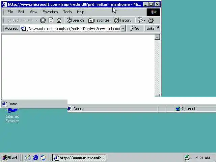Image resolution: width=216 pixels, height=162 pixels.
Task: Maximize the Internet Explorer window
Action: [151, 4]
